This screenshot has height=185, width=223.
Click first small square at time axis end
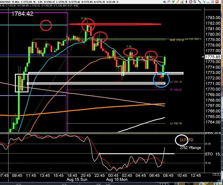point(214,174)
